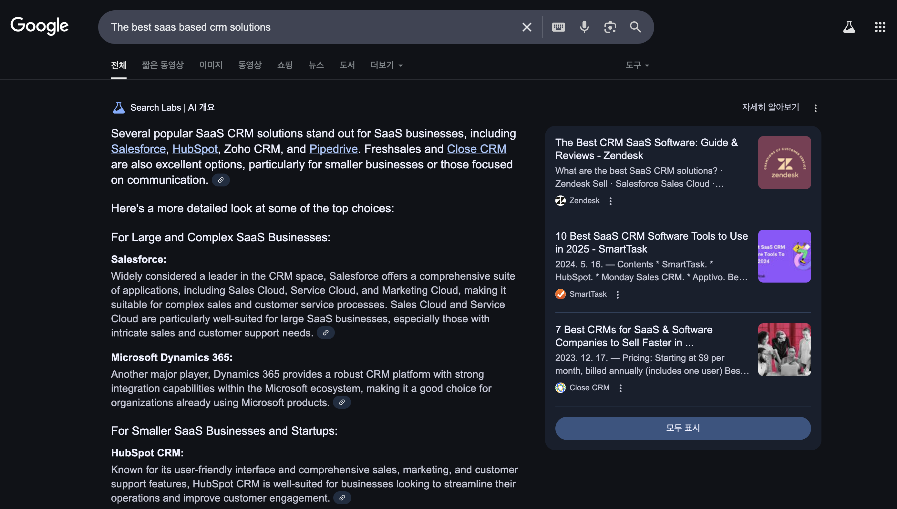Select the 전체 tab

pos(119,65)
